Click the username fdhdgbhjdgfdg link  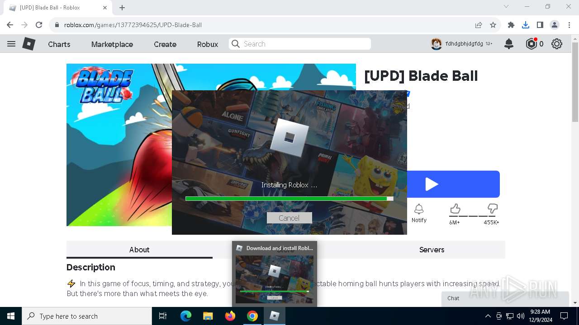(x=464, y=44)
